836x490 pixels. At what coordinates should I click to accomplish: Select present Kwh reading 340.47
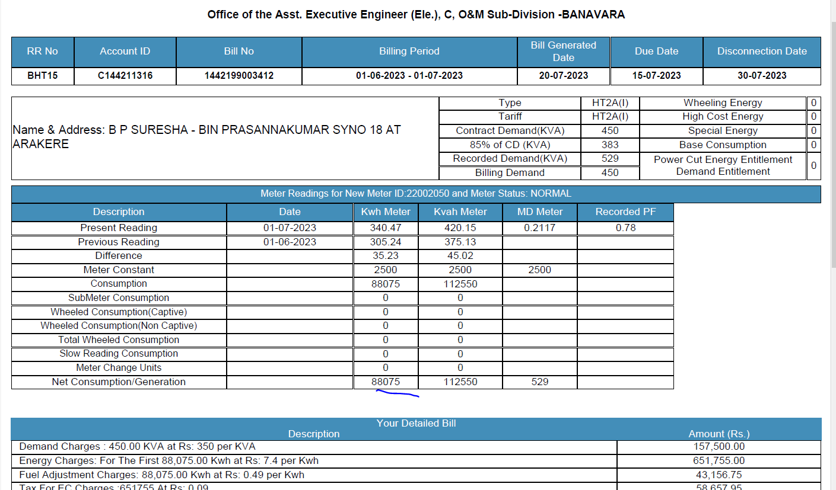(x=386, y=228)
